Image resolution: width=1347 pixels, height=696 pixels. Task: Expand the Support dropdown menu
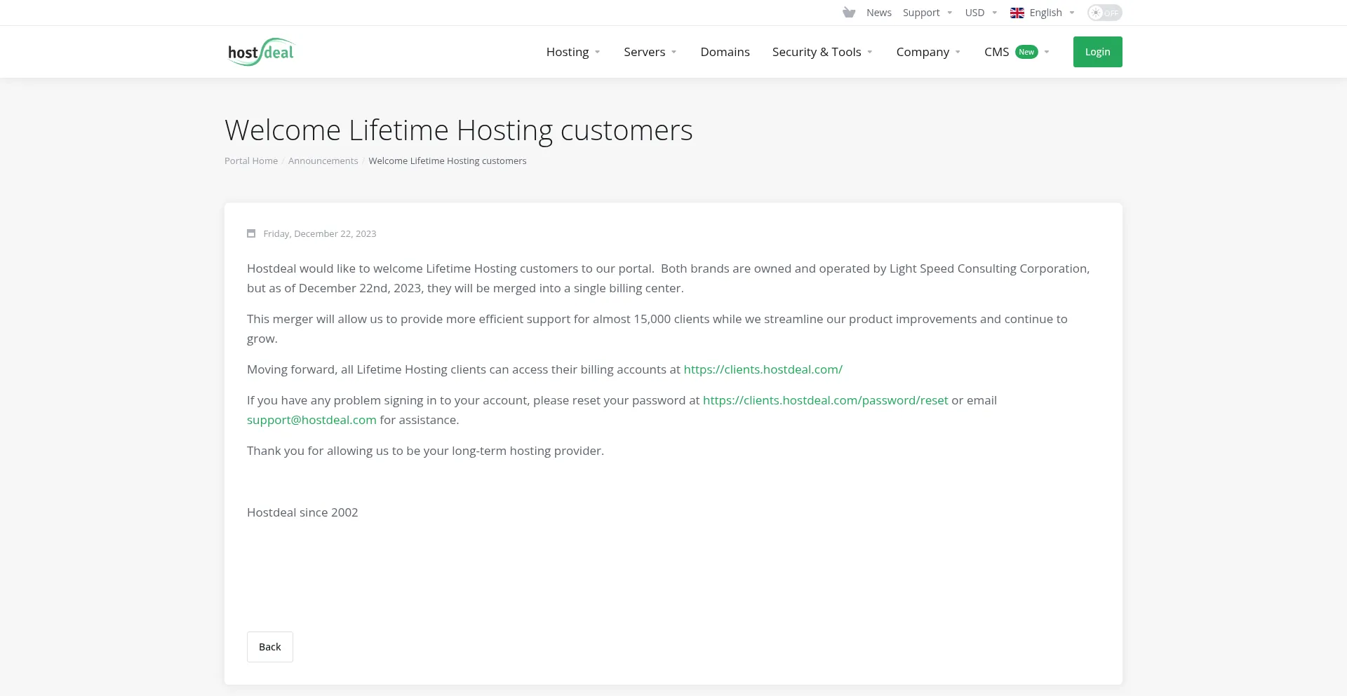pos(927,13)
